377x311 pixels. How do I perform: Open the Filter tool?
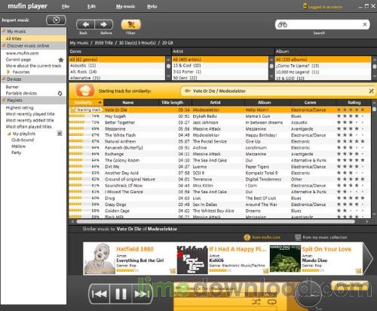click(x=131, y=25)
